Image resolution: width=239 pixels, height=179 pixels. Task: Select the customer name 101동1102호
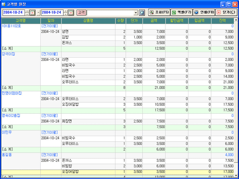tap(11, 26)
